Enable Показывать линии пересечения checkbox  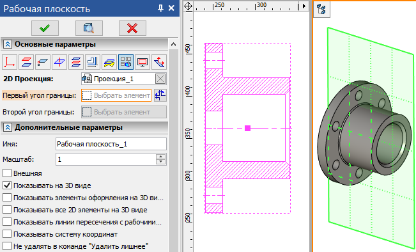tap(7, 222)
